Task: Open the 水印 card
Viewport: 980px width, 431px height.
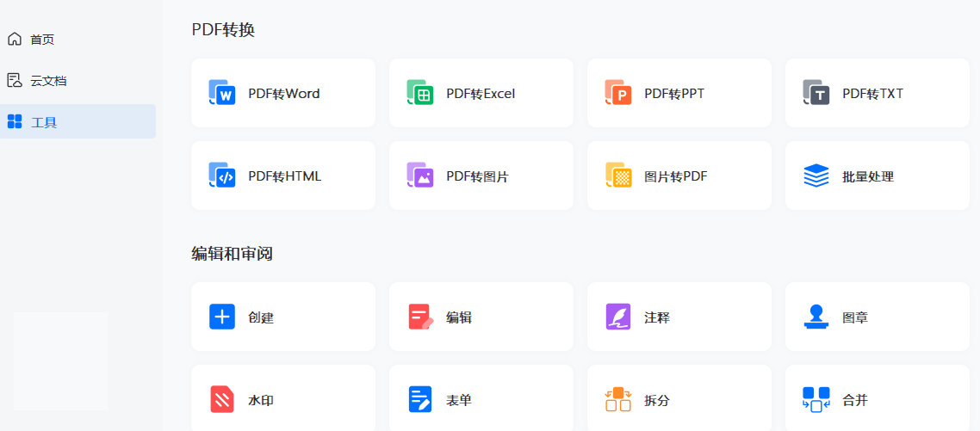Action: pos(283,398)
